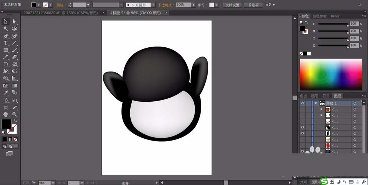Switch to the 色板 panel tab

coord(304,96)
